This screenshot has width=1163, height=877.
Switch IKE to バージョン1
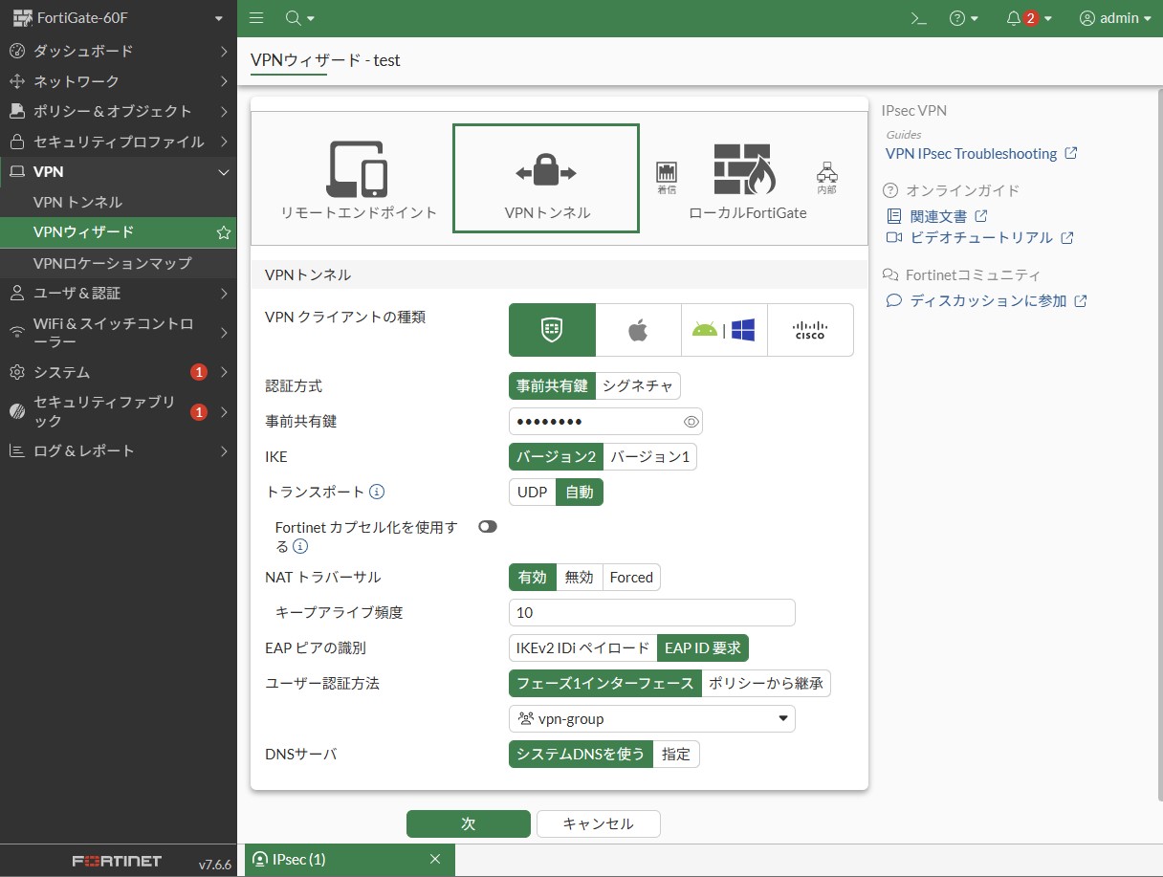650,457
